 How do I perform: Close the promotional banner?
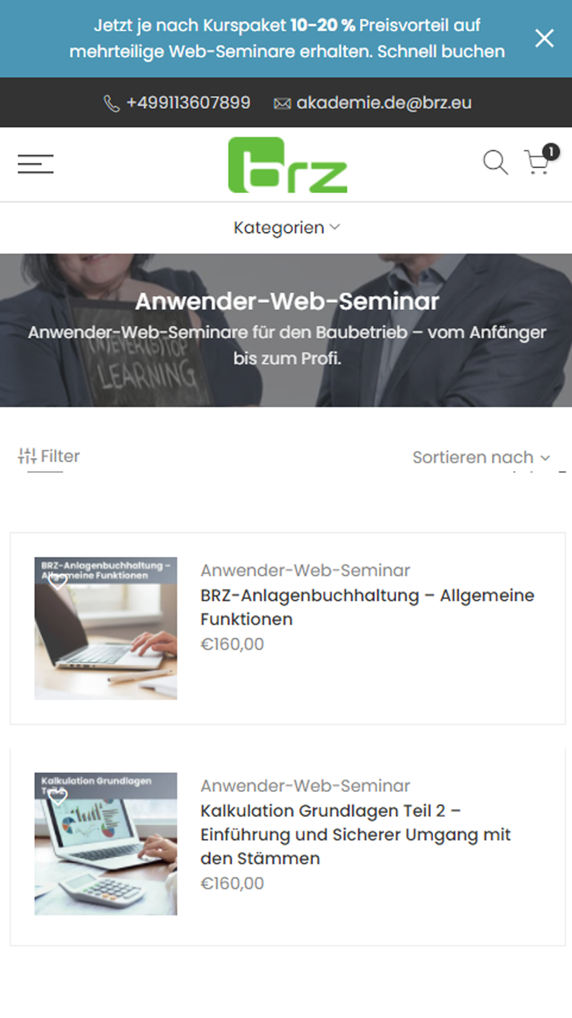544,38
